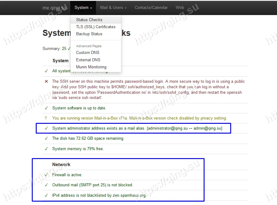Click checkmark beside Firewall is active
277x205 pixels.
point(46,175)
